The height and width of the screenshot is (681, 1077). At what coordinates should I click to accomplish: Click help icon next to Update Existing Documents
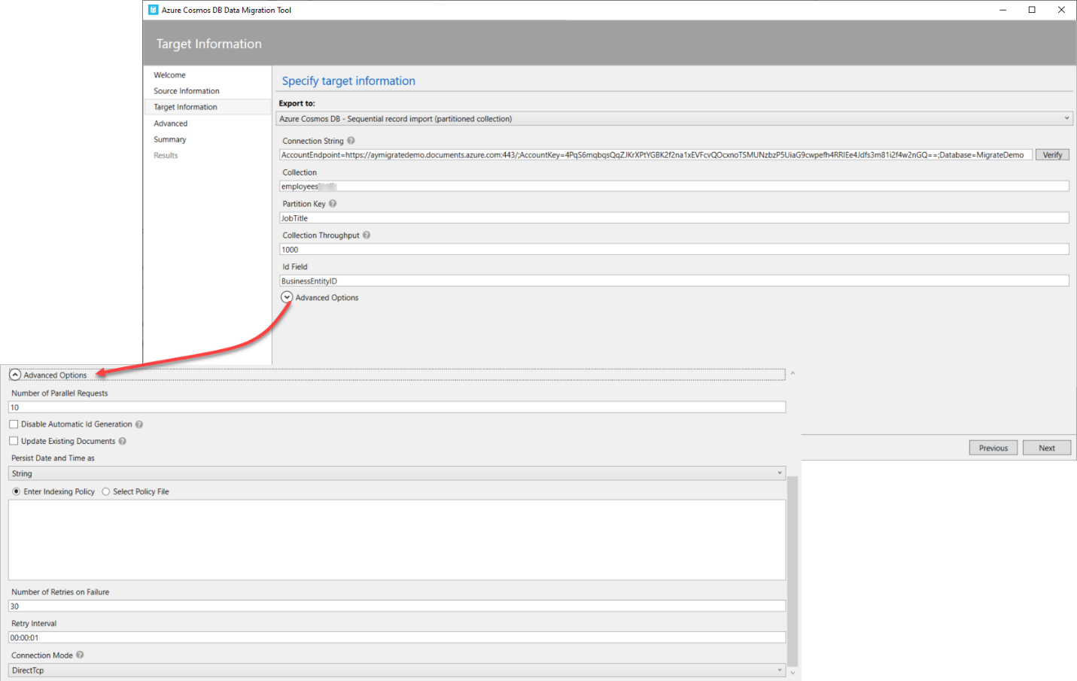pos(123,442)
